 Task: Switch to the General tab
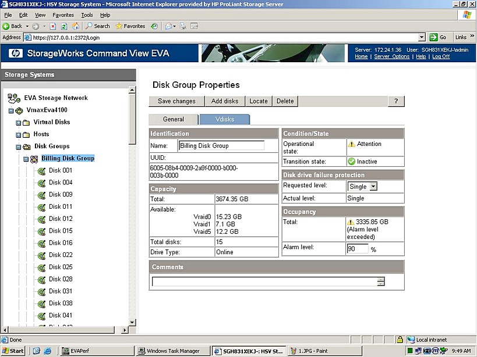click(174, 119)
